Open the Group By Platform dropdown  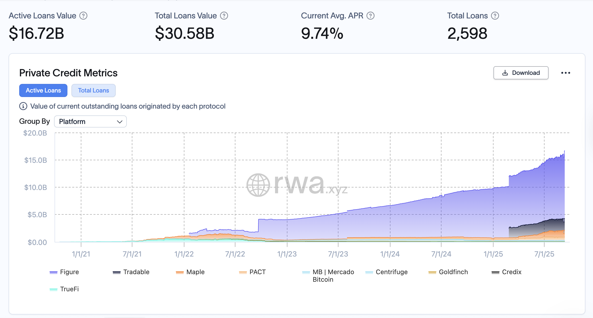click(x=90, y=121)
